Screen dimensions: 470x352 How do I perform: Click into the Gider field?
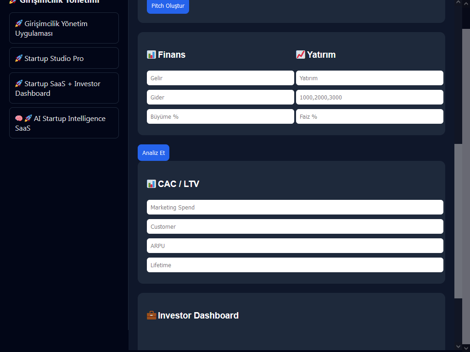click(220, 97)
